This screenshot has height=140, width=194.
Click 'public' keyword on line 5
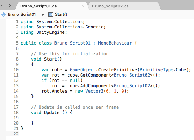point(29,43)
